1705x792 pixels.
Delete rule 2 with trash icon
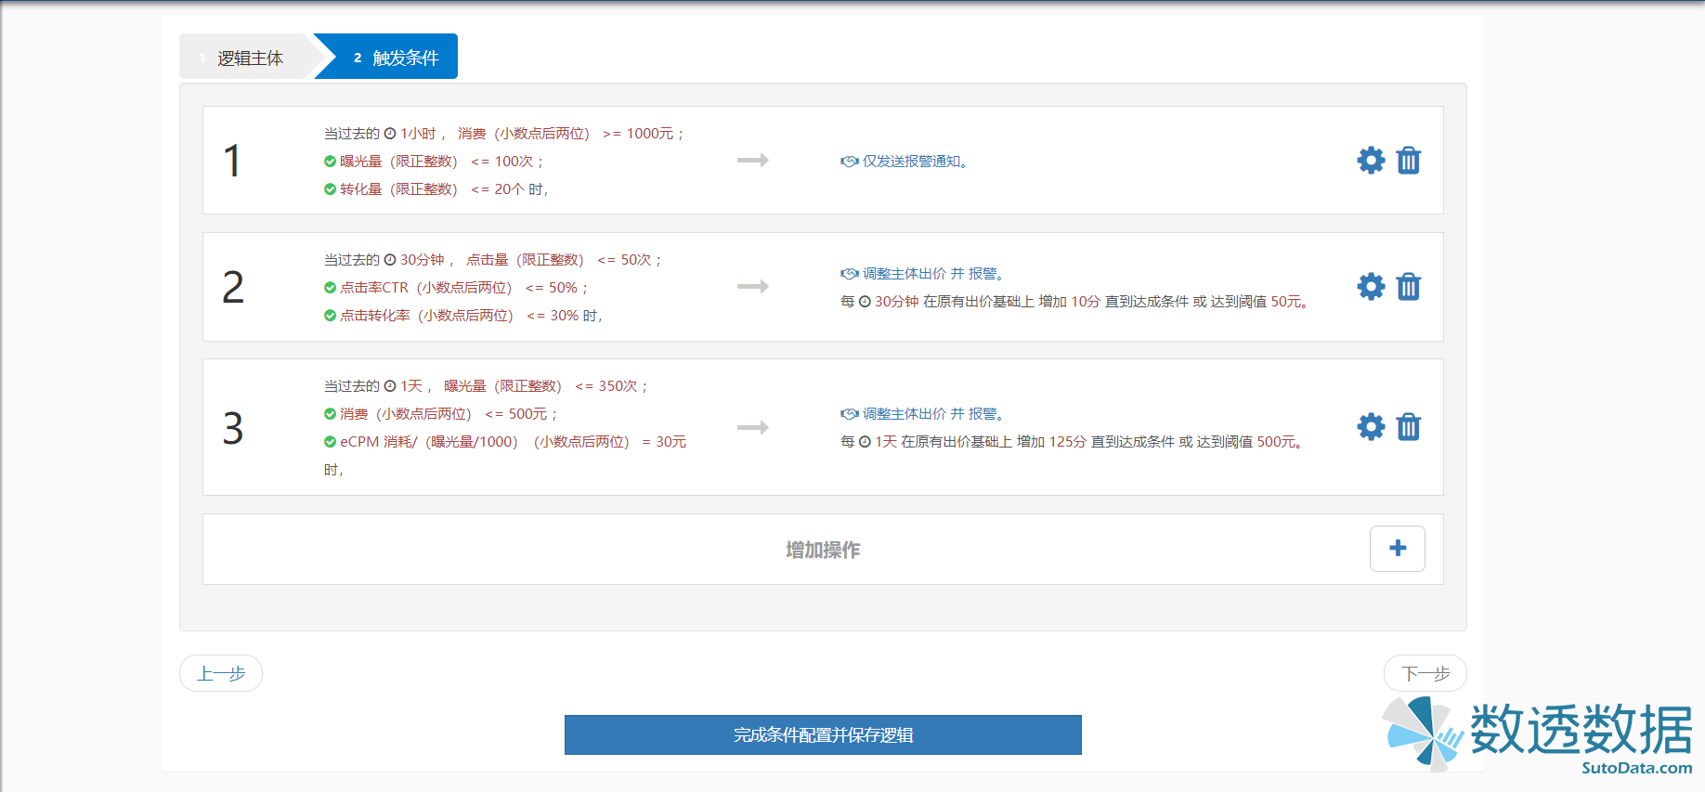1408,287
